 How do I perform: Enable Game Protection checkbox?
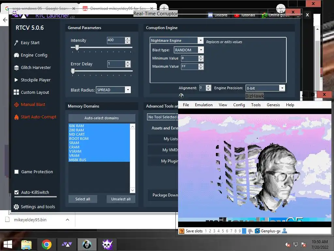point(16,172)
